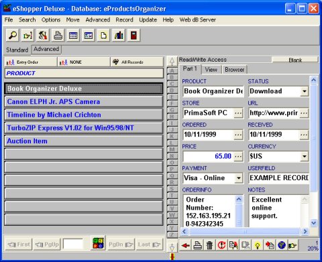Image resolution: width=322 pixels, height=262 pixels.
Task: Click the trash can delete icon
Action: (209, 245)
